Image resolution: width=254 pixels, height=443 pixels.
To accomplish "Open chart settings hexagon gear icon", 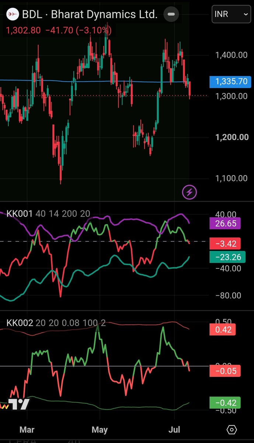I will [232, 430].
